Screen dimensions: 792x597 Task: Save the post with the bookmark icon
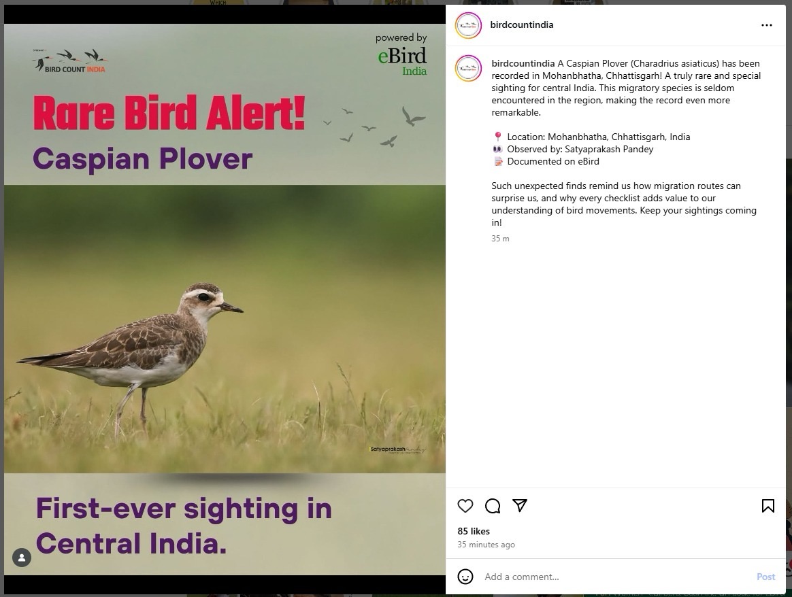tap(768, 506)
